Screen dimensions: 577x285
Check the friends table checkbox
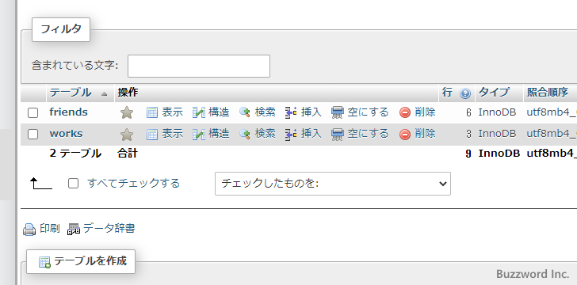coord(33,113)
